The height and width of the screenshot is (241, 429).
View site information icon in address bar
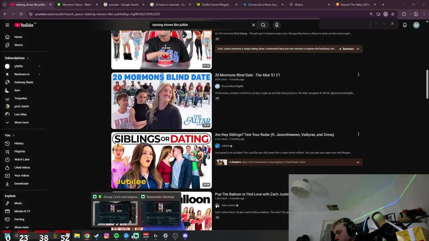(31, 14)
